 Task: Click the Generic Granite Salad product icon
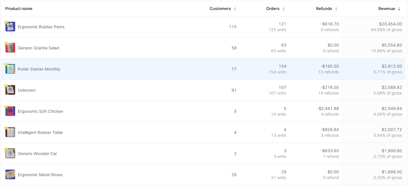click(x=11, y=48)
